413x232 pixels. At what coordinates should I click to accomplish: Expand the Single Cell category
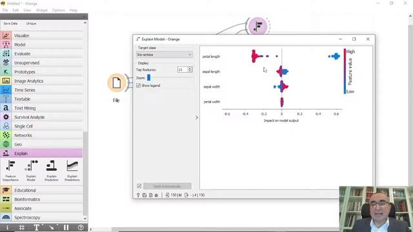[x=41, y=126]
